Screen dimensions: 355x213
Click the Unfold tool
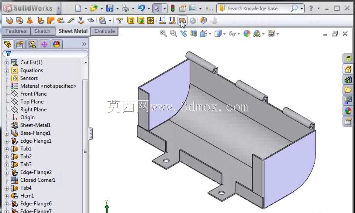tap(162, 21)
